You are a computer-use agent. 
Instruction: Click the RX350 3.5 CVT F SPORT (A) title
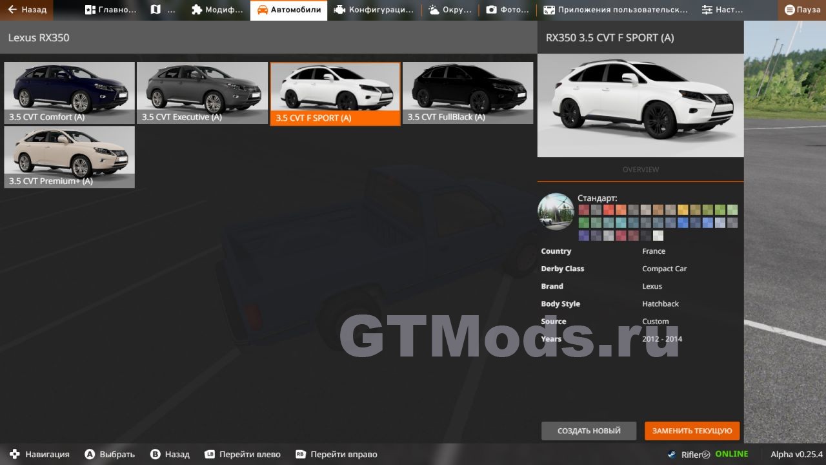coord(610,37)
